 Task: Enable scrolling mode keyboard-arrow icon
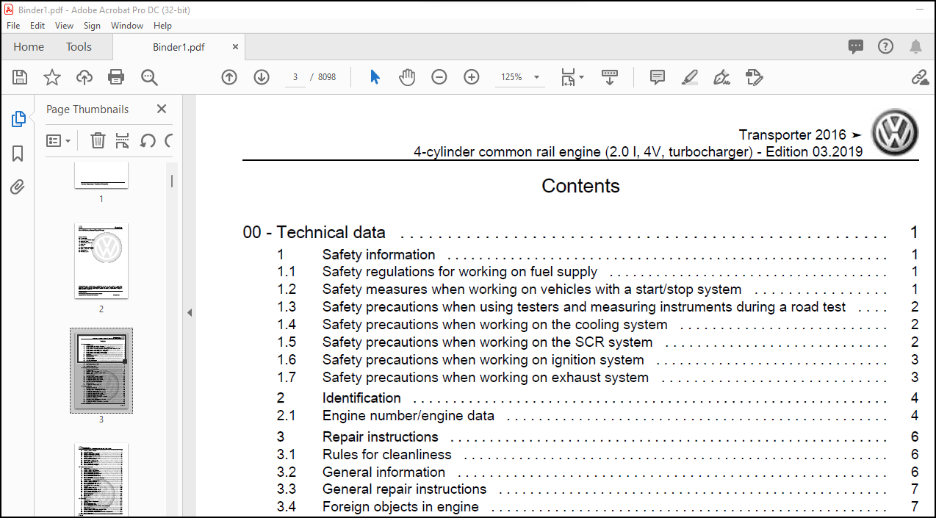610,77
